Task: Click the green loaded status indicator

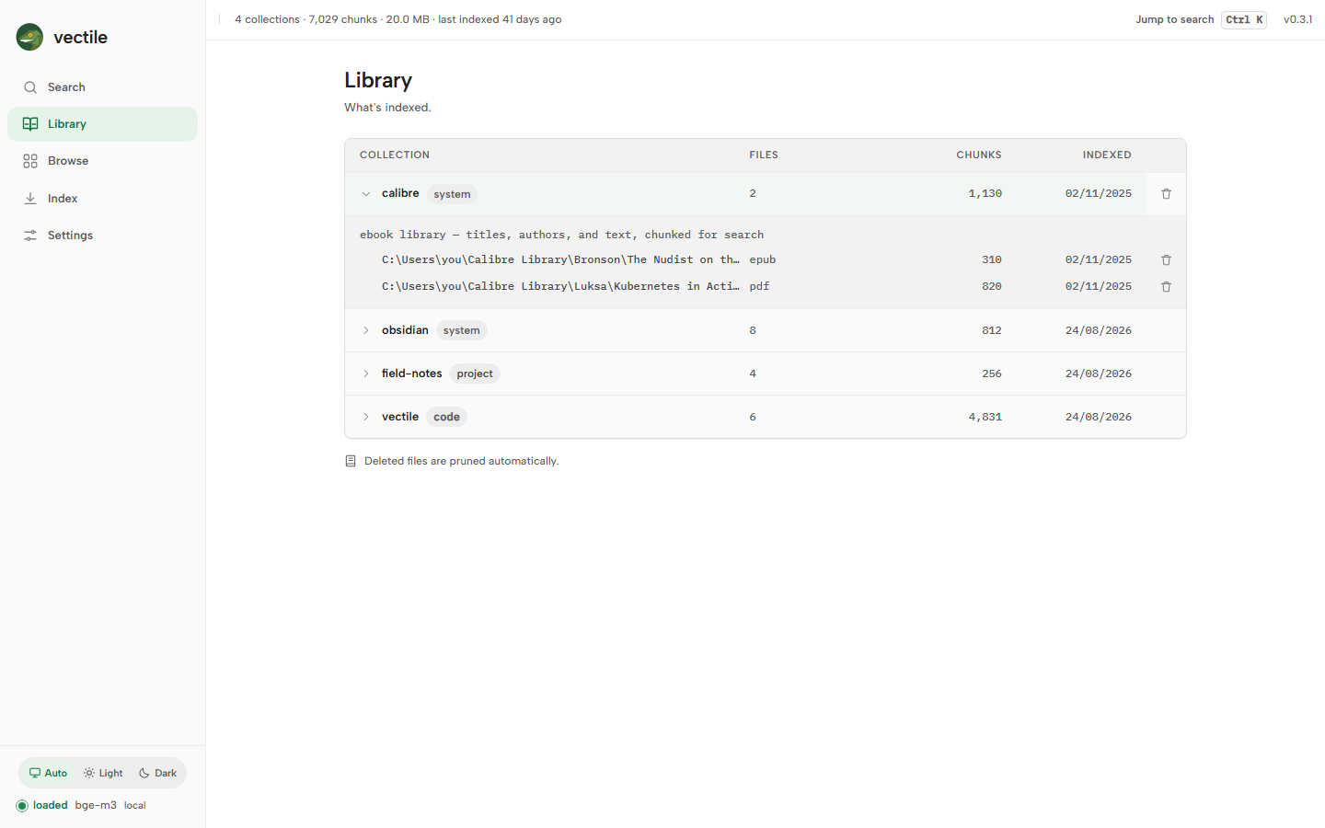Action: [22, 806]
